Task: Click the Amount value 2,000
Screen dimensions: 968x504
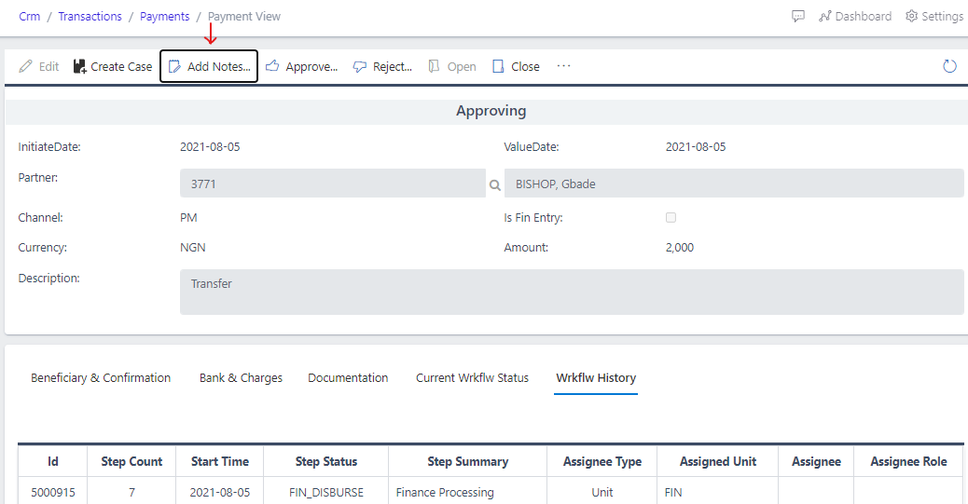Action: pos(680,248)
